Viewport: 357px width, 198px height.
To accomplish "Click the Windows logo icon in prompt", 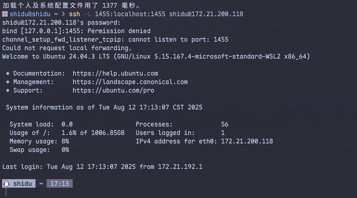I will point(5,14).
